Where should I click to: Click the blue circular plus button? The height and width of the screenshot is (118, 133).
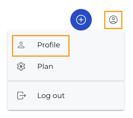[x=81, y=20]
